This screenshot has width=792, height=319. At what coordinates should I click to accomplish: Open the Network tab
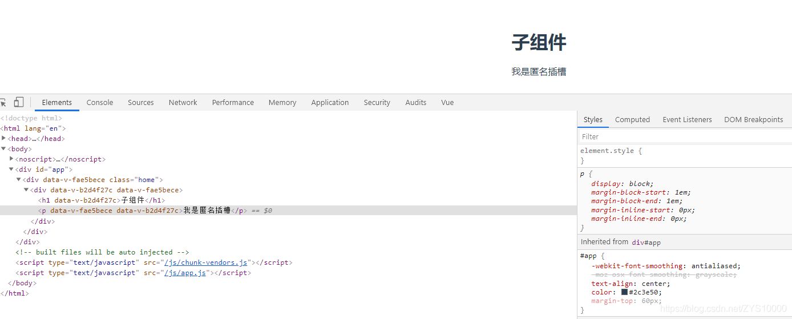183,102
